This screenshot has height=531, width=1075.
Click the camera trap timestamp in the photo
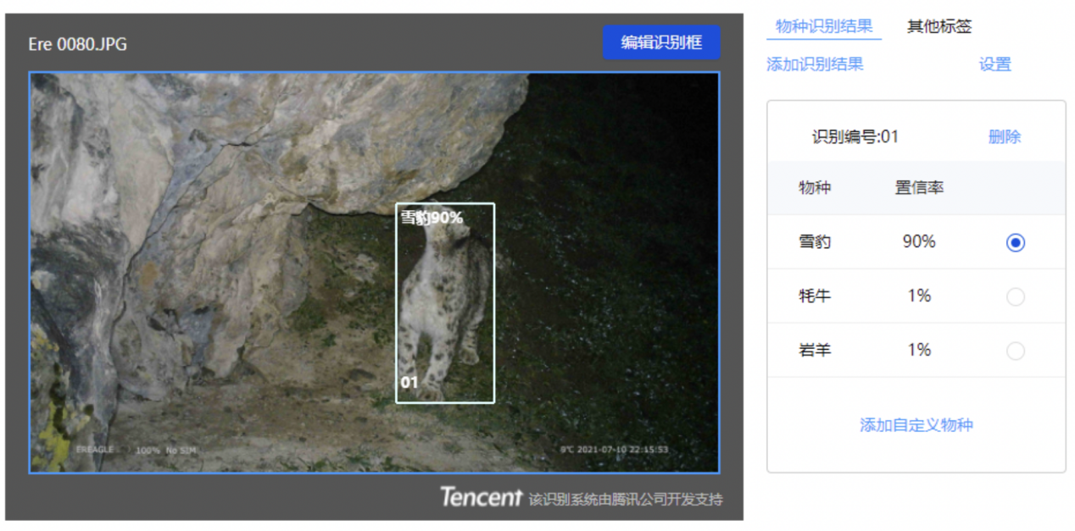(615, 450)
